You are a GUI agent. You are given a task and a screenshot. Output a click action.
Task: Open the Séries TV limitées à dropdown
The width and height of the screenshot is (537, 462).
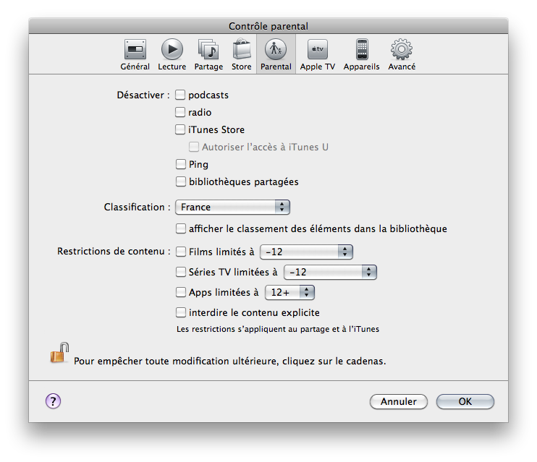point(330,273)
